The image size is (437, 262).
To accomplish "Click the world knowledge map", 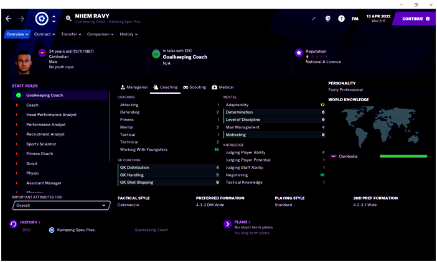I will click(381, 127).
